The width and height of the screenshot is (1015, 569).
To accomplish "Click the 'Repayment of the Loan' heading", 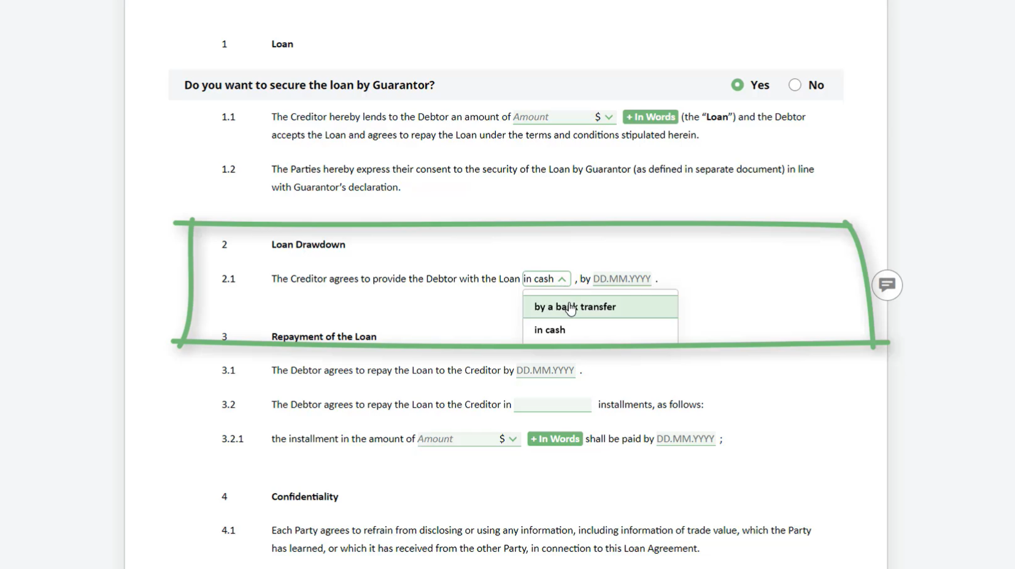I will (x=324, y=337).
